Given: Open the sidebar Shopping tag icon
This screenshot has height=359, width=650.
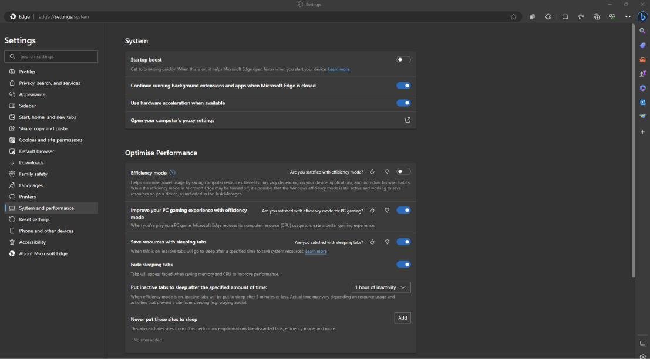Looking at the screenshot, I should (642, 45).
